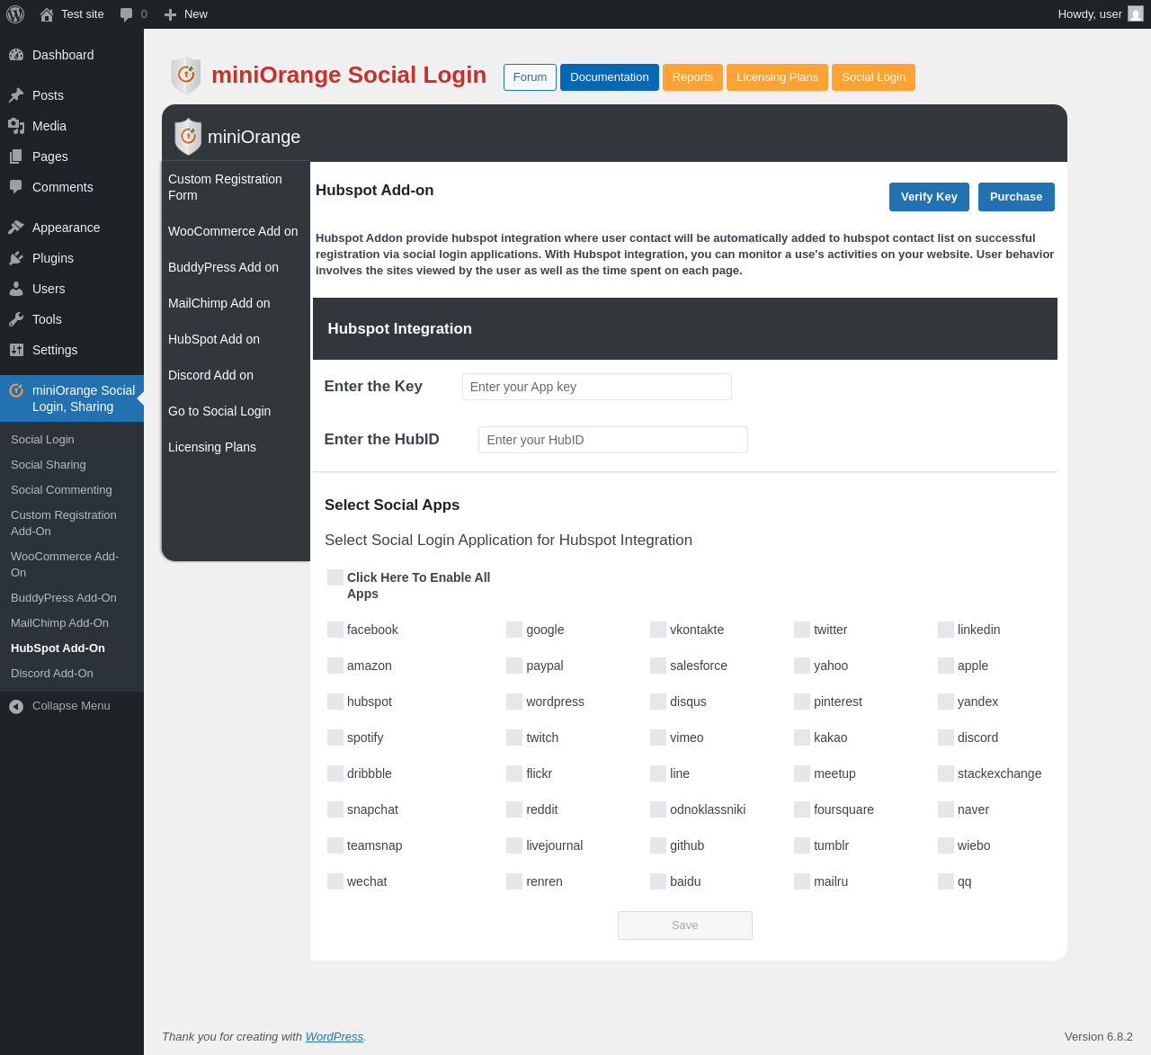Click the Media icon in sidebar

tap(16, 126)
